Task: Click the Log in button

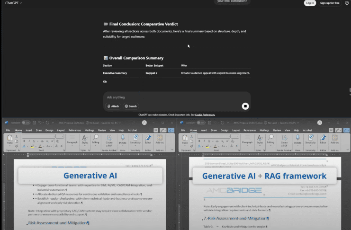Action: tap(310, 3)
